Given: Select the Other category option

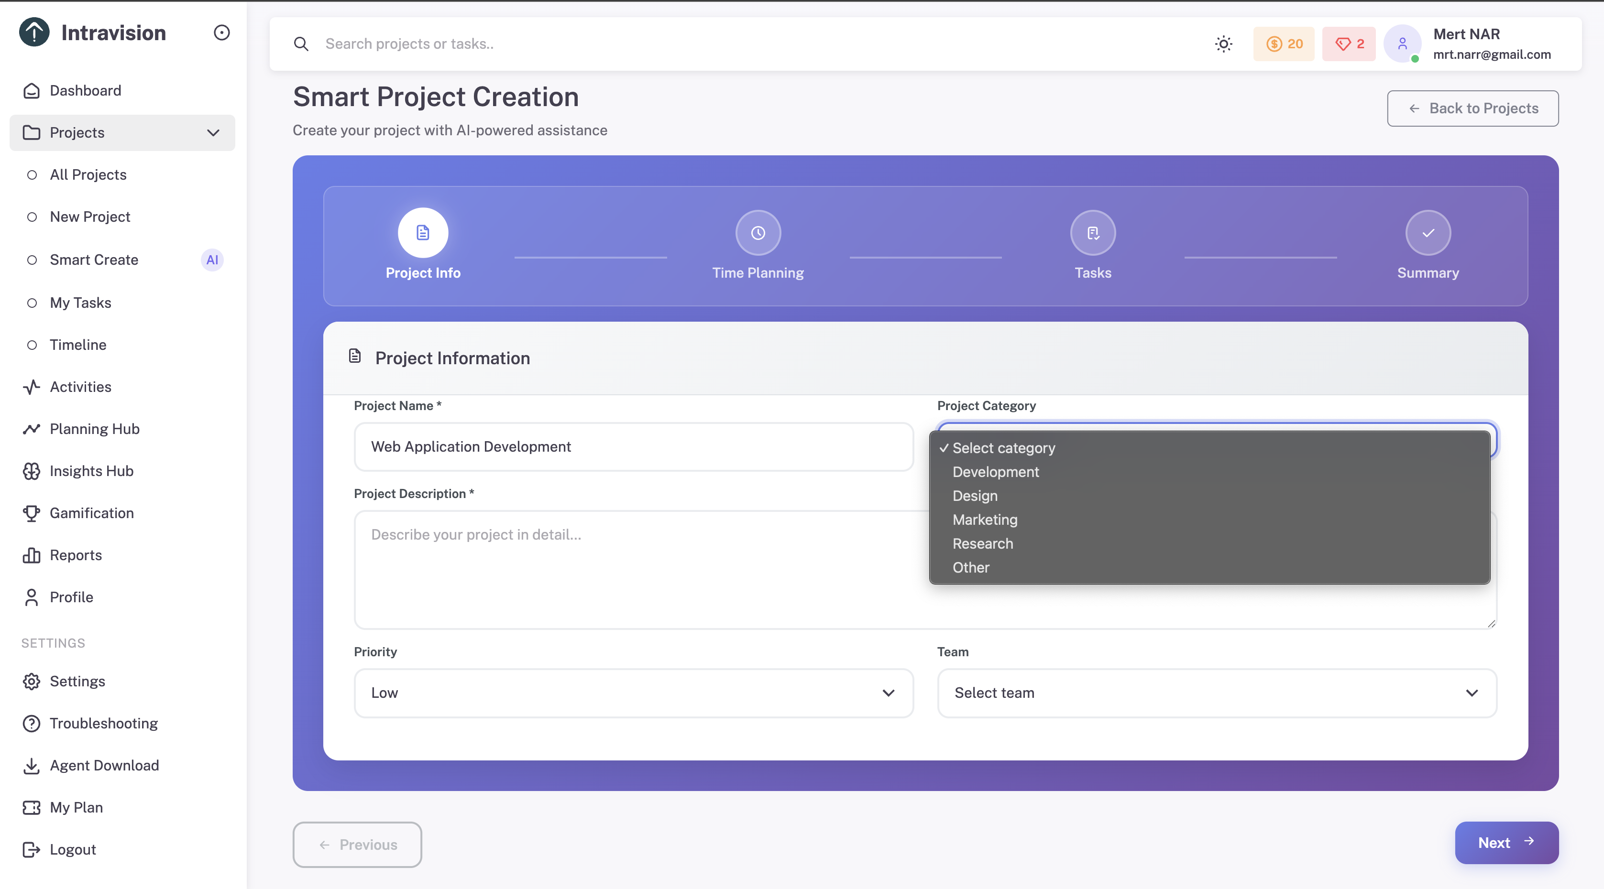Looking at the screenshot, I should click(x=970, y=567).
